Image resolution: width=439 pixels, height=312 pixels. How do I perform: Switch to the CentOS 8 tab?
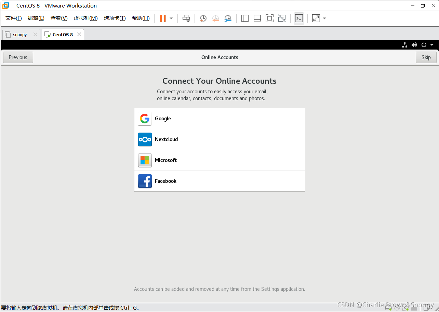[63, 35]
